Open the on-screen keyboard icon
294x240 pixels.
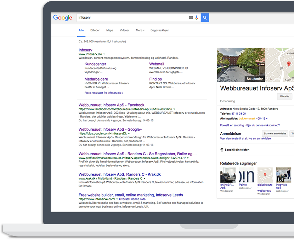[x=191, y=18]
